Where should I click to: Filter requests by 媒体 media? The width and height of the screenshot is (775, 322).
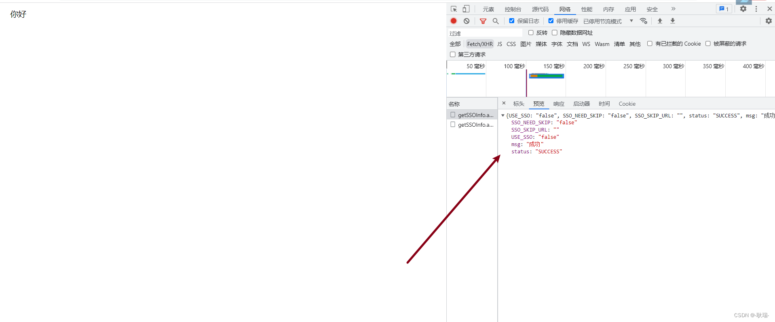pyautogui.click(x=541, y=44)
